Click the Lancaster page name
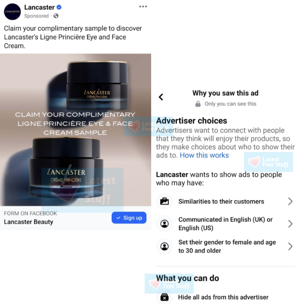The image size is (304, 304). tap(39, 7)
